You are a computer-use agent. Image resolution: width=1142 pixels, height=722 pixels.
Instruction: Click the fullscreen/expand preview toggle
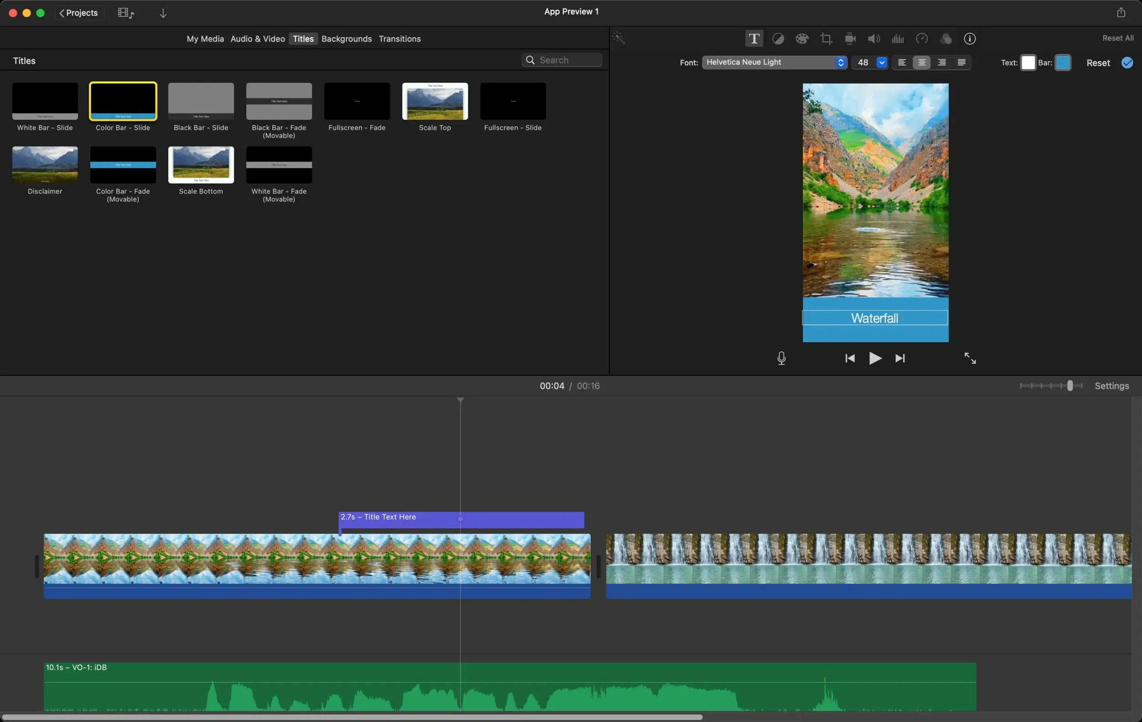pos(970,358)
